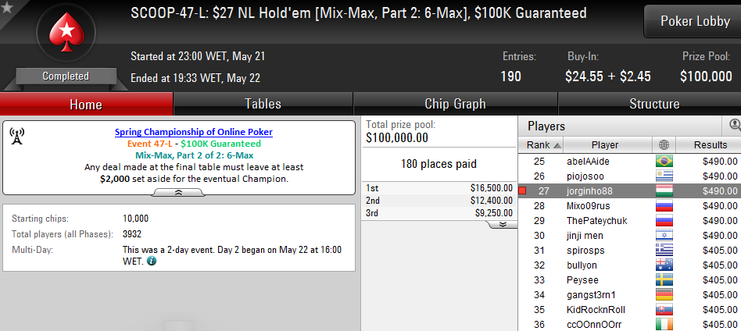Viewport: 741px width, 331px height.
Task: Click the Hungary flag beside jorginho88
Action: click(664, 191)
